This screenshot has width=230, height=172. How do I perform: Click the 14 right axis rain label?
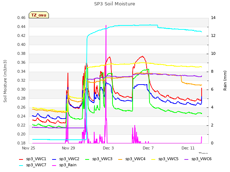click(213, 18)
